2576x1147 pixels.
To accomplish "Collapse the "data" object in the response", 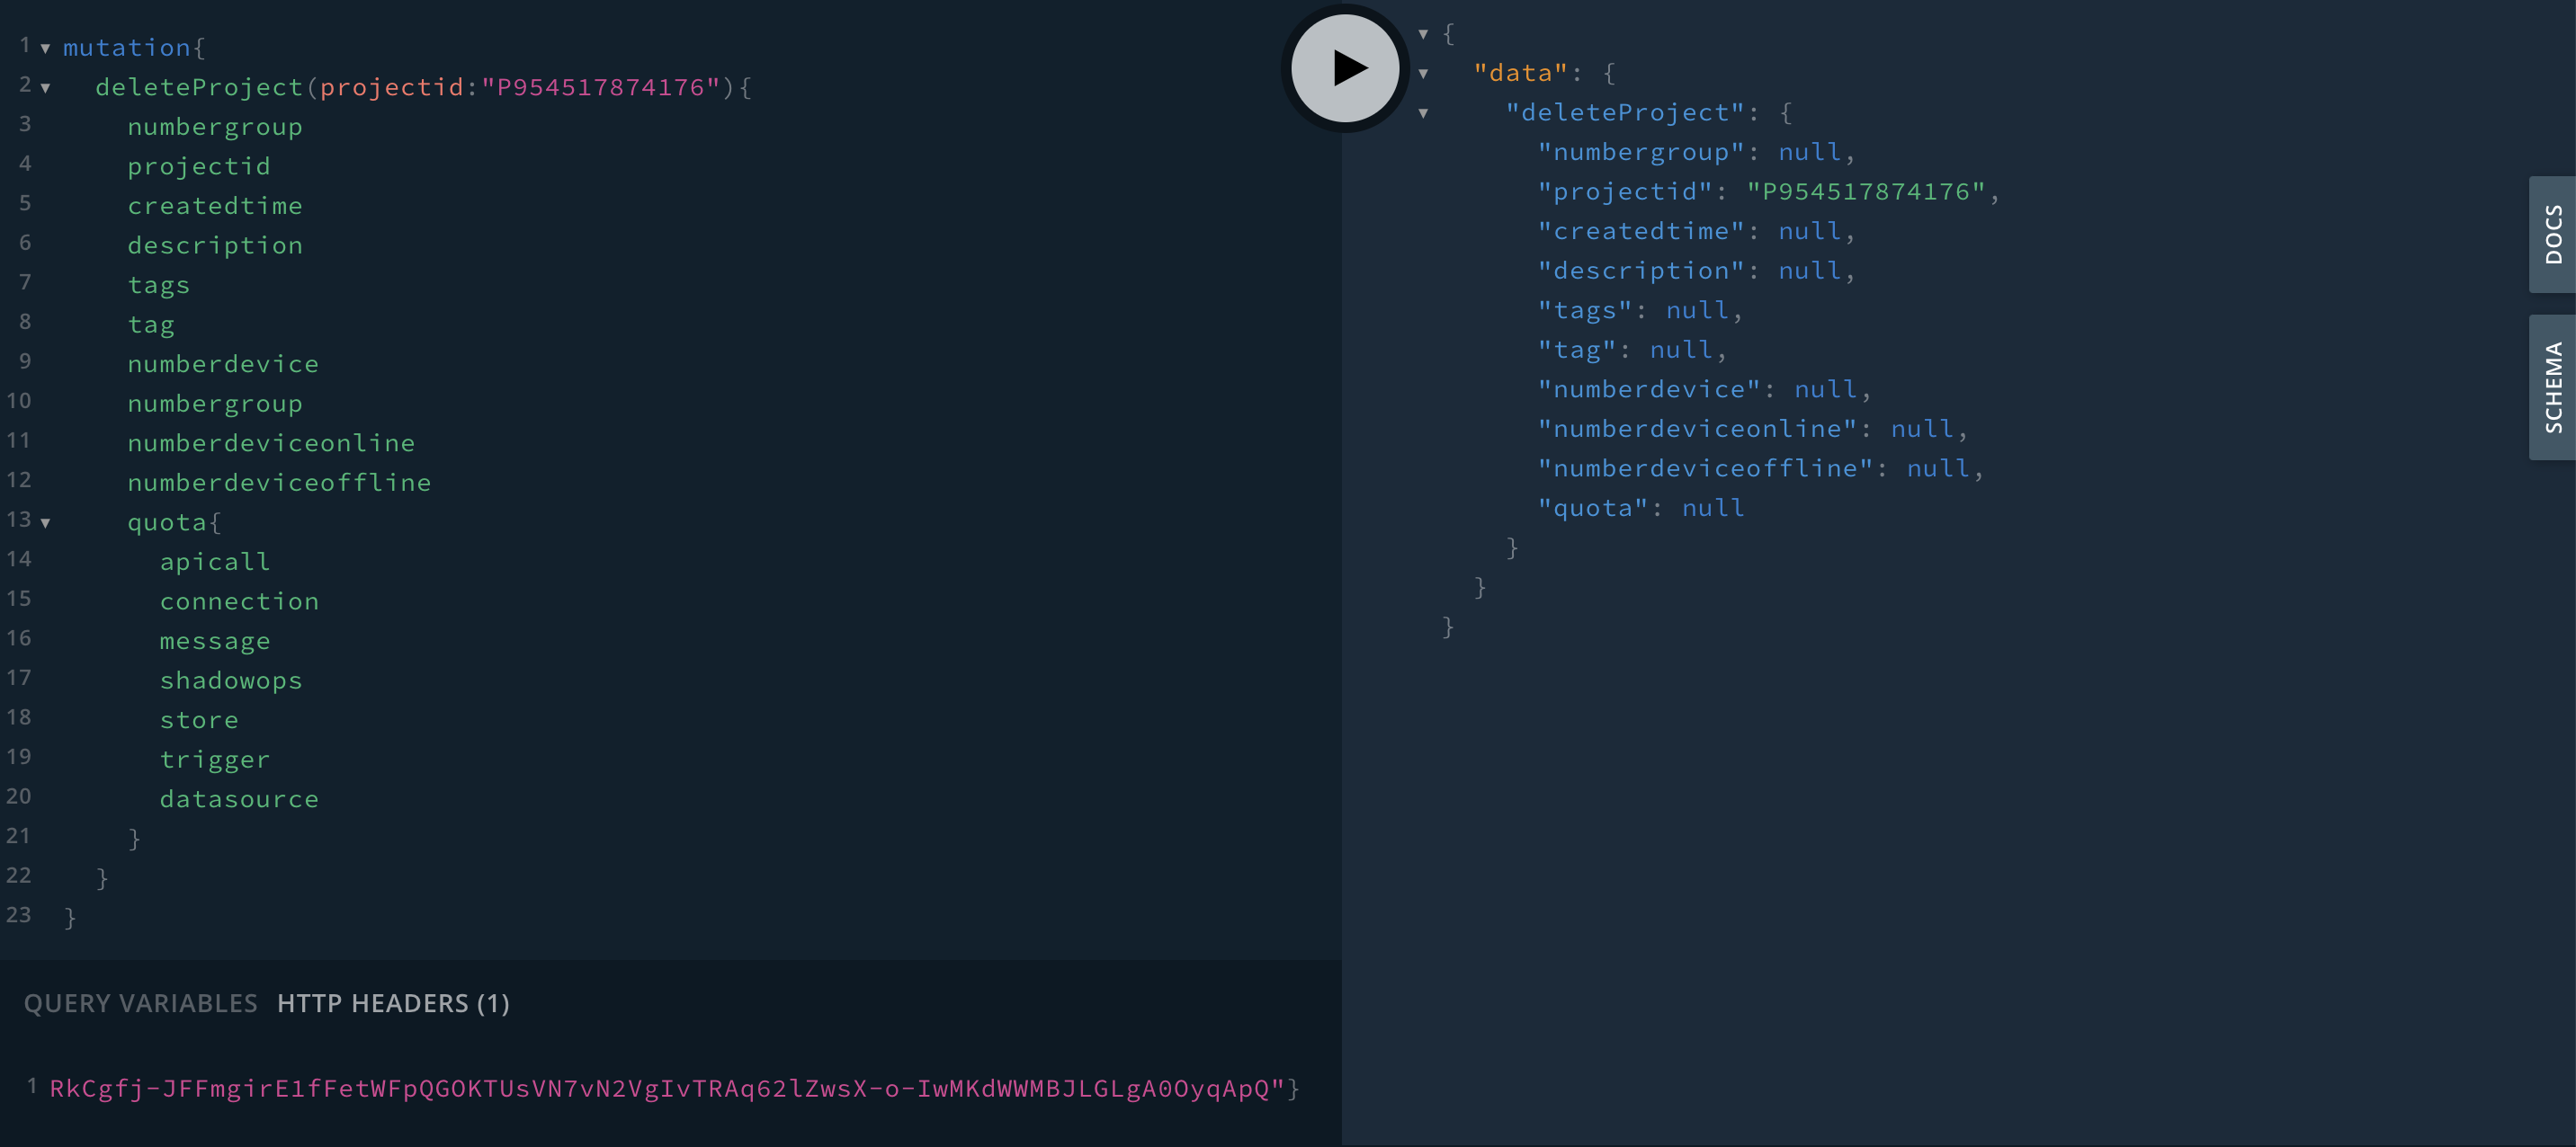I will pyautogui.click(x=1423, y=73).
